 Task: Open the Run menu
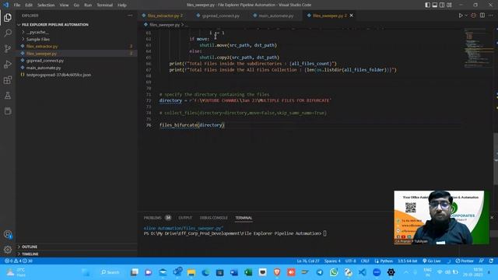[88, 5]
